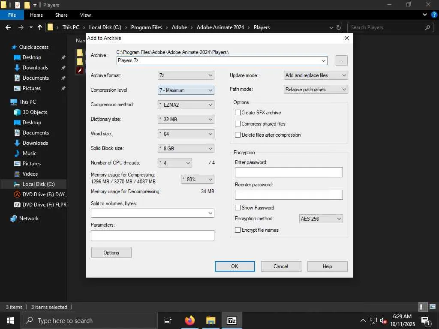Open Explorer help question mark icon
Screen dimensions: 439x329
(434, 15)
